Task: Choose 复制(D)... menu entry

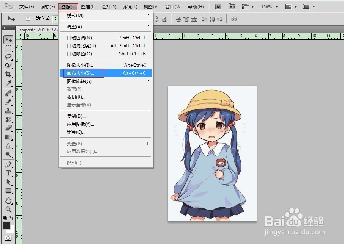Action: [x=105, y=116]
